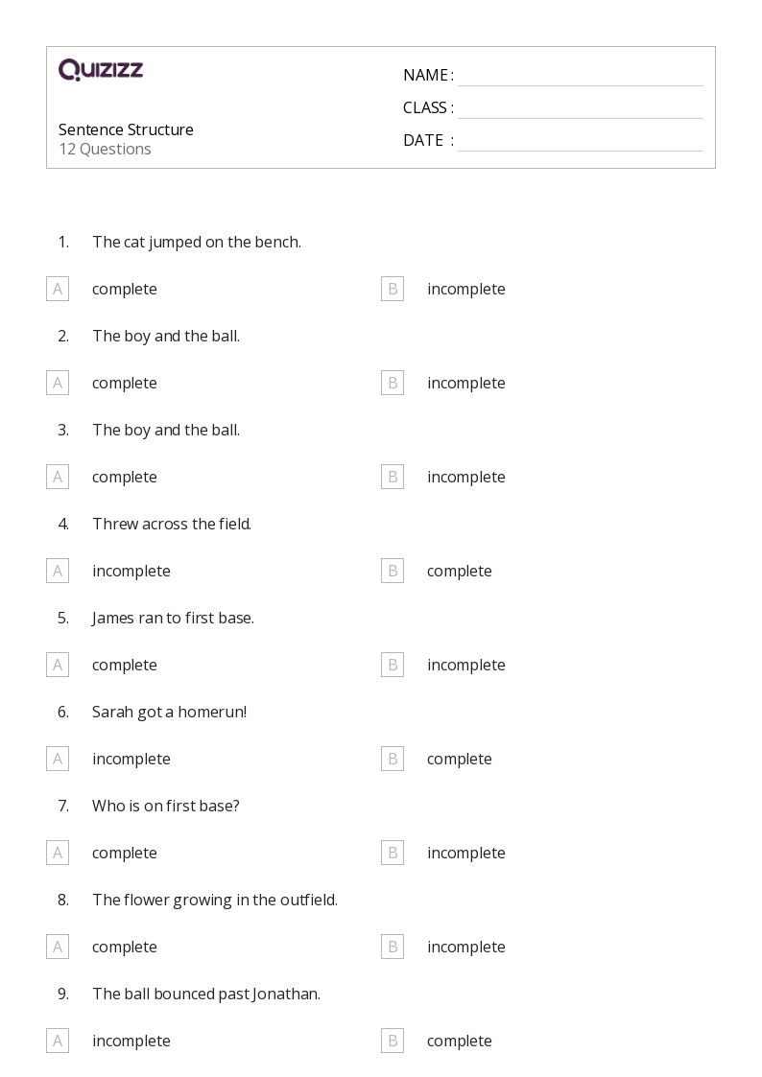Click the 12 Questions text
This screenshot has height=1077, width=762.
click(x=105, y=150)
